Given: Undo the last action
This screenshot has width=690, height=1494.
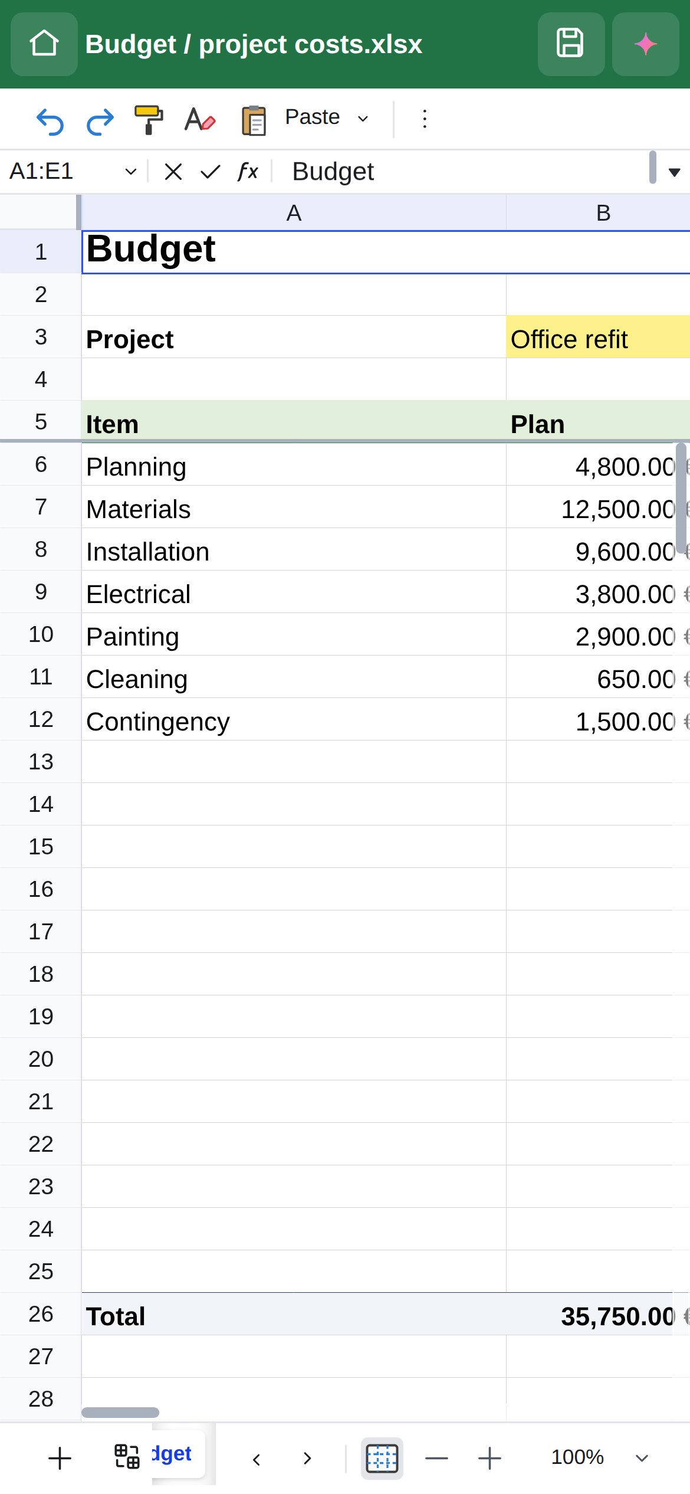Looking at the screenshot, I should tap(50, 121).
